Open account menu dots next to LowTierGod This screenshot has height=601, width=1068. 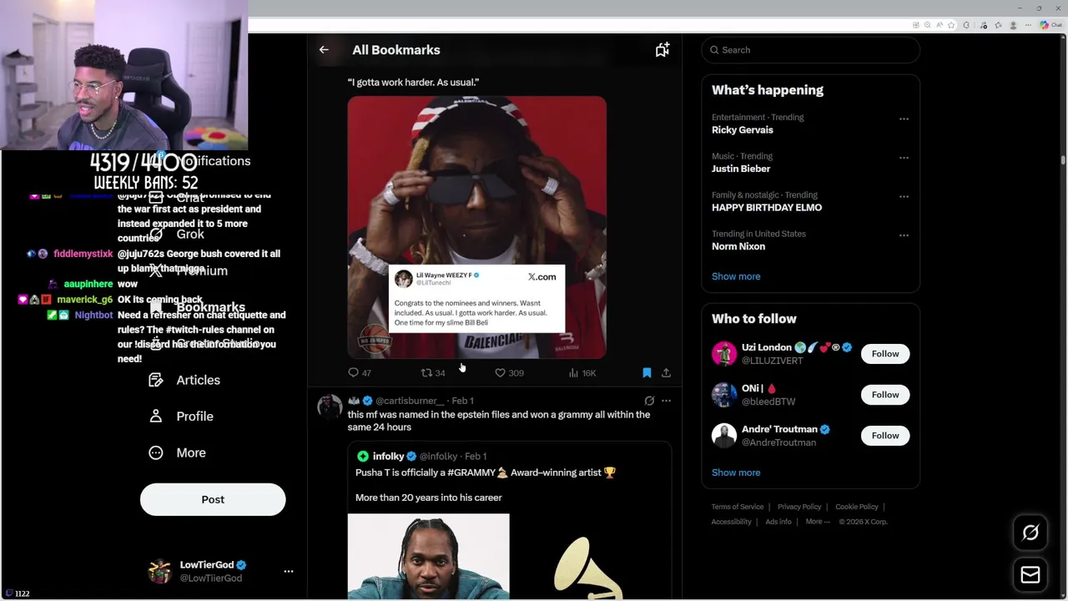click(289, 571)
